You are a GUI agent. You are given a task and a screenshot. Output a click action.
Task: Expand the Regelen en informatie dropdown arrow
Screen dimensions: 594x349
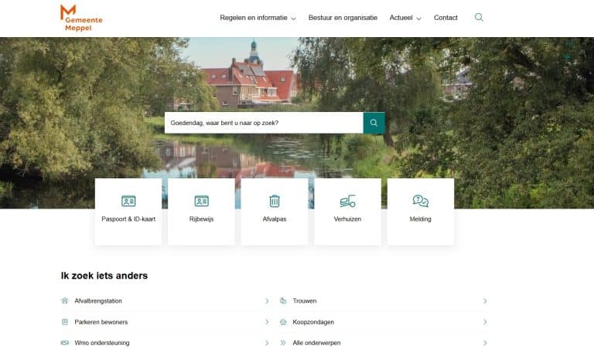click(x=293, y=19)
